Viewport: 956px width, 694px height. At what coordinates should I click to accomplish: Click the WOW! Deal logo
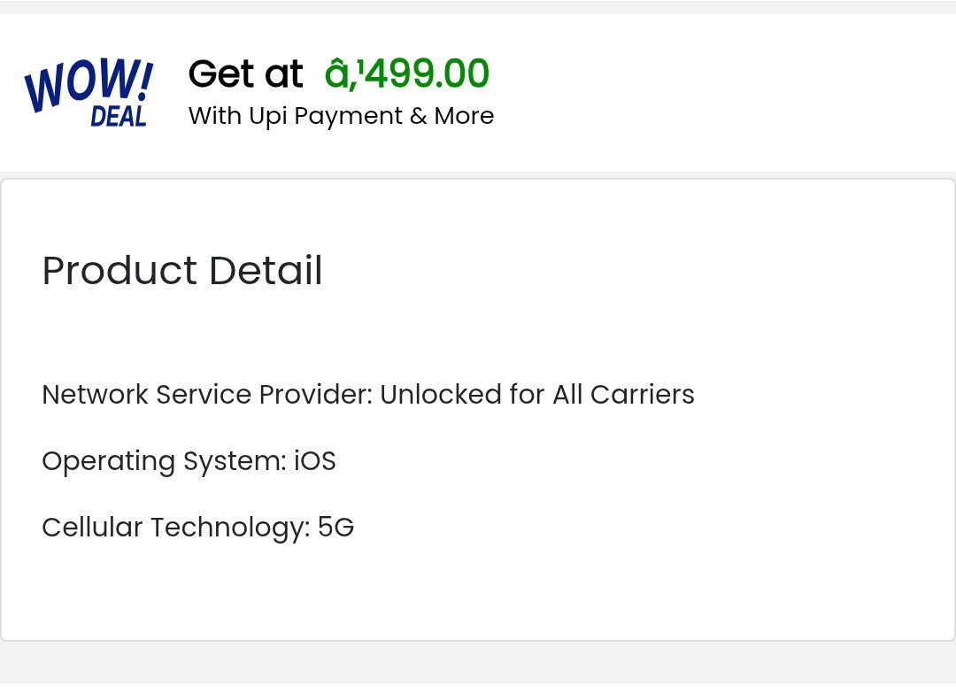pyautogui.click(x=89, y=94)
